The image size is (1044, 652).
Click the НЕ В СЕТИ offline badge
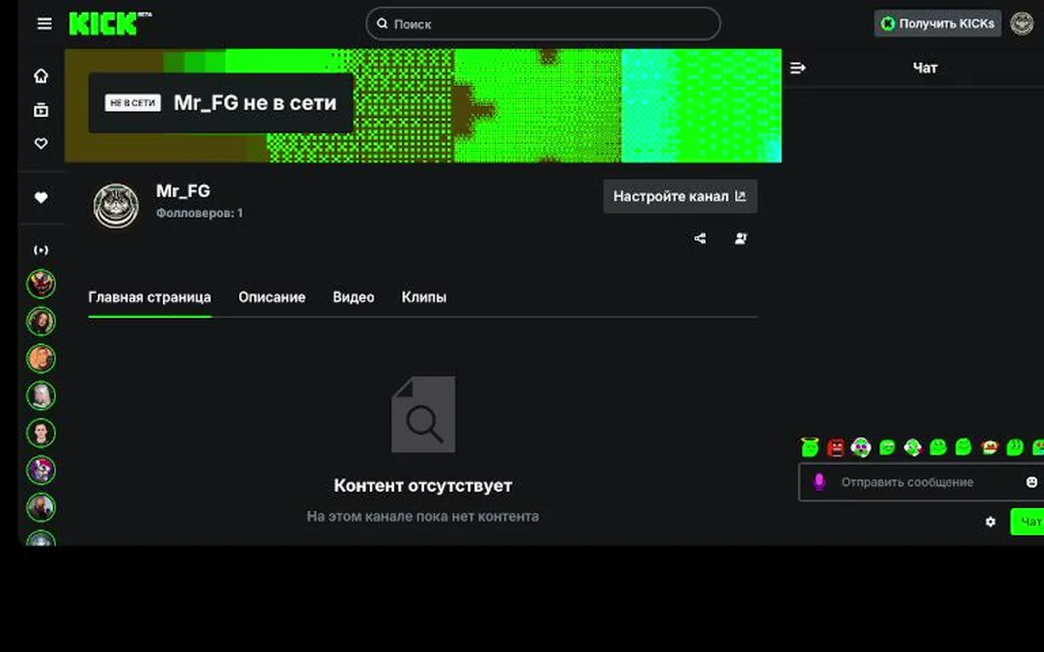[132, 103]
